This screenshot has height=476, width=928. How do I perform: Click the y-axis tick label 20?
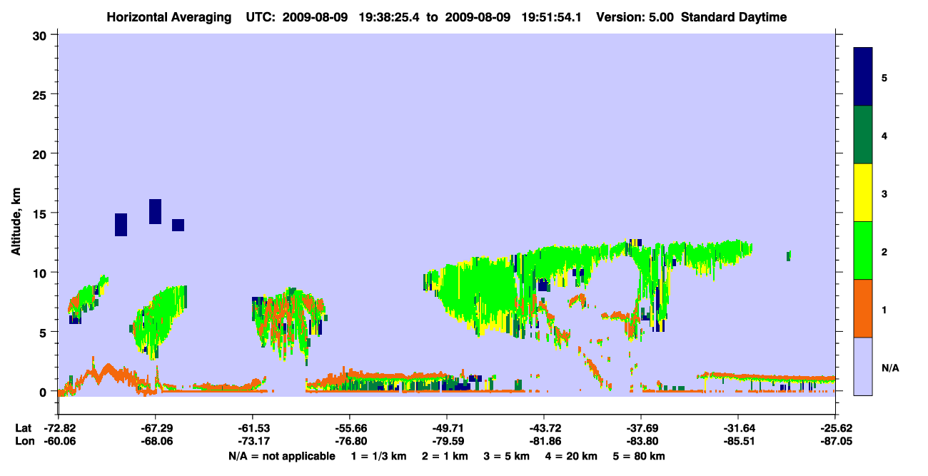[x=41, y=153]
